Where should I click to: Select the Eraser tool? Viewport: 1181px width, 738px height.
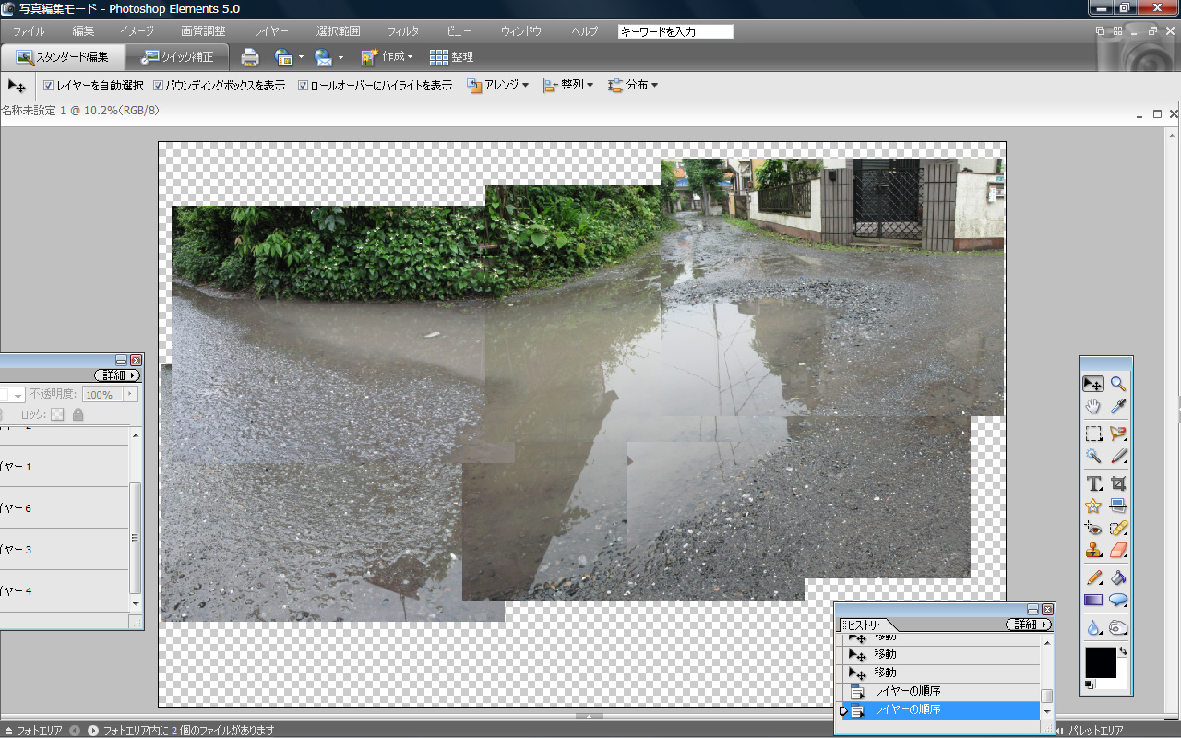coord(1118,551)
